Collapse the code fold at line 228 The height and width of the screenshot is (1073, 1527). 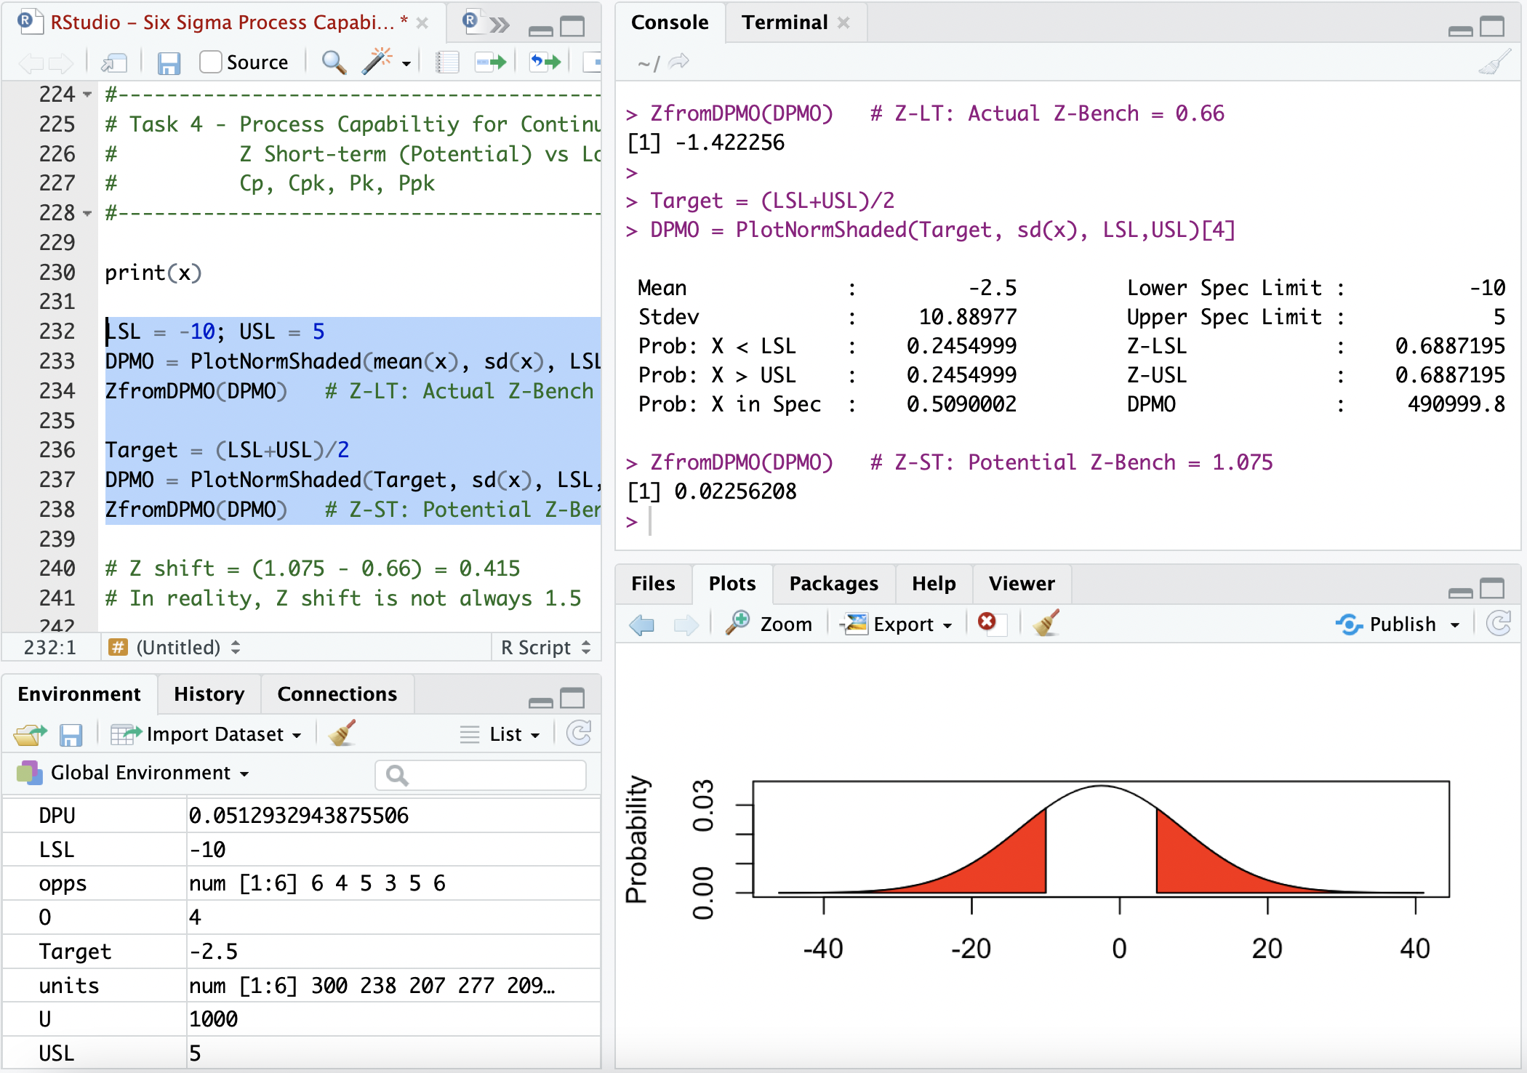coord(87,214)
